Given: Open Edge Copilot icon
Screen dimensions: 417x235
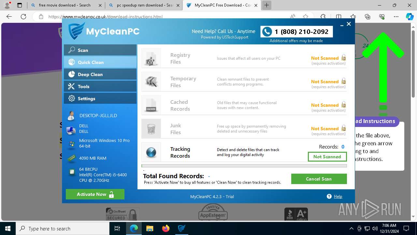Looking at the screenshot, I should point(410,17).
